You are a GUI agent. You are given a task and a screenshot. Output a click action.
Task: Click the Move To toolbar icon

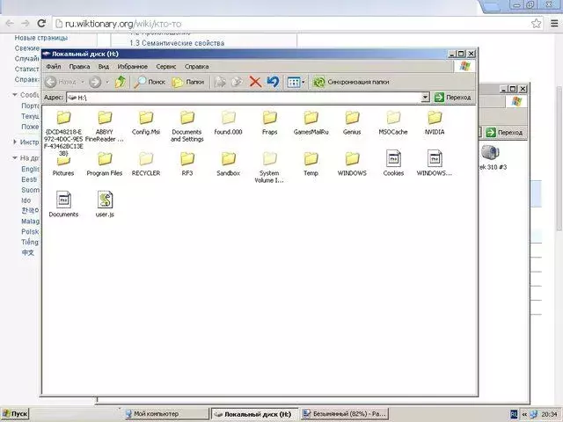[x=220, y=82]
